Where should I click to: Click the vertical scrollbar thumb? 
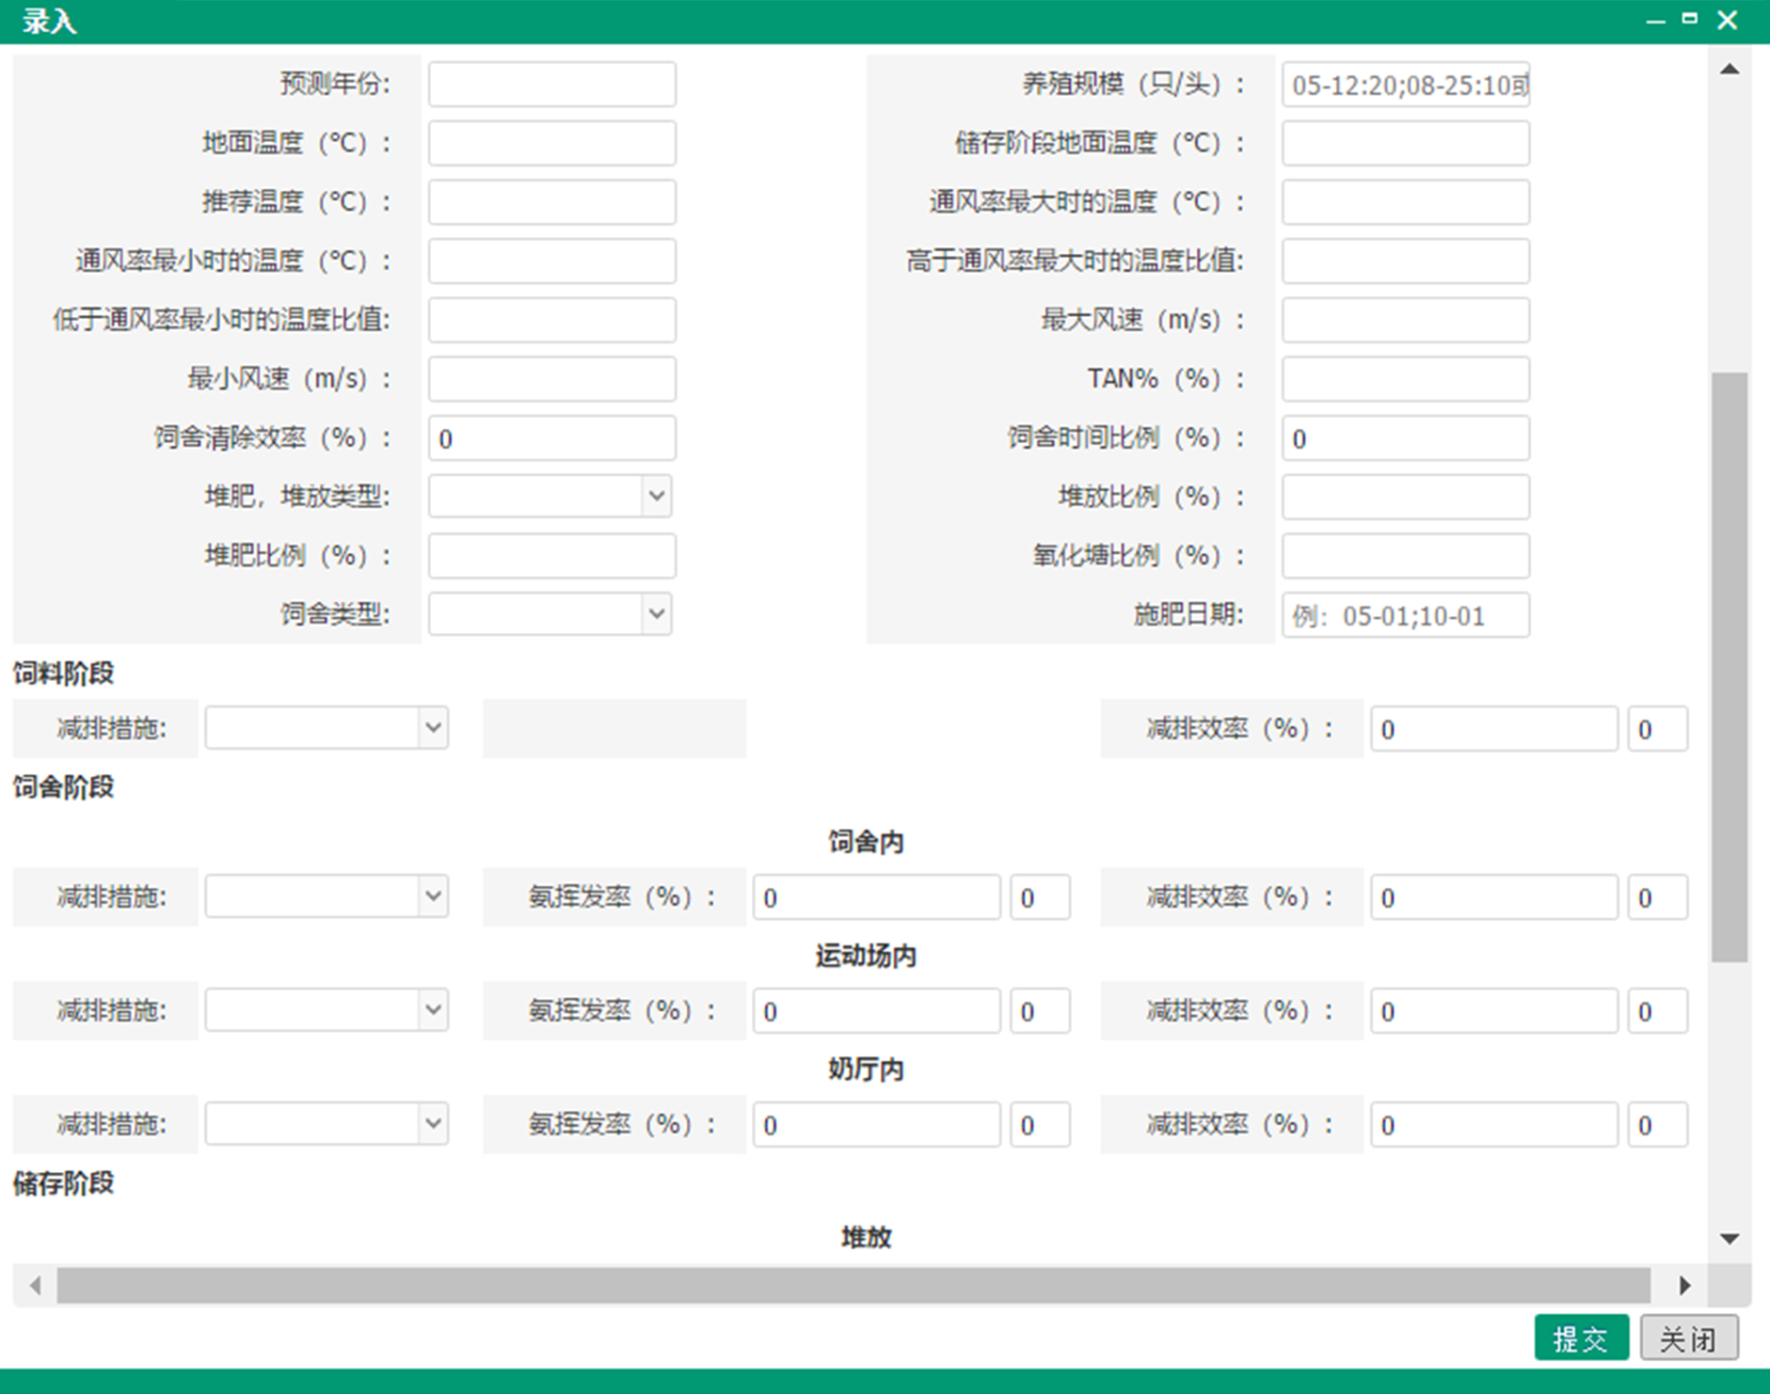[x=1730, y=668]
